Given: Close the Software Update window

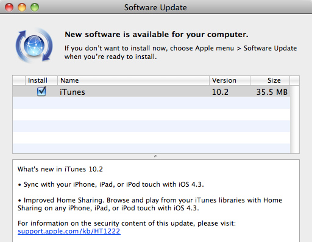Looking at the screenshot, I should (9, 7).
